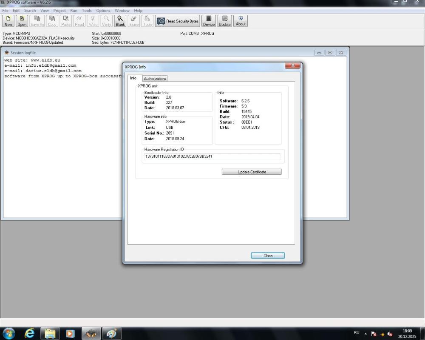This screenshot has width=425, height=340.
Task: Maximize the Session logfile window
Action: [x=330, y=53]
